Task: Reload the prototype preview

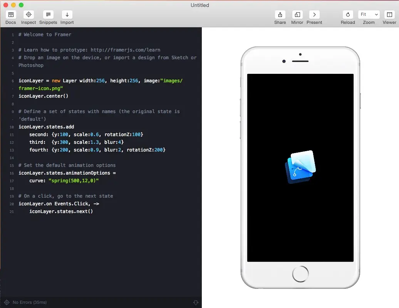Action: [x=348, y=15]
